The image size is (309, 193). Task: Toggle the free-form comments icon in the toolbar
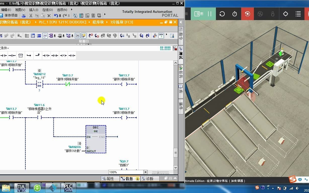click(45, 35)
